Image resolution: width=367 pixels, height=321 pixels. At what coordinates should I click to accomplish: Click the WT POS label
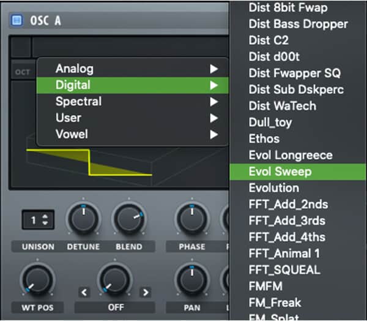pyautogui.click(x=38, y=308)
